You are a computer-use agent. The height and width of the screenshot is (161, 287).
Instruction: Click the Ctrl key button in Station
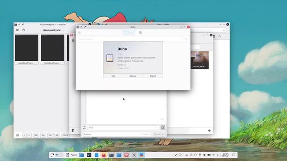click(50, 135)
